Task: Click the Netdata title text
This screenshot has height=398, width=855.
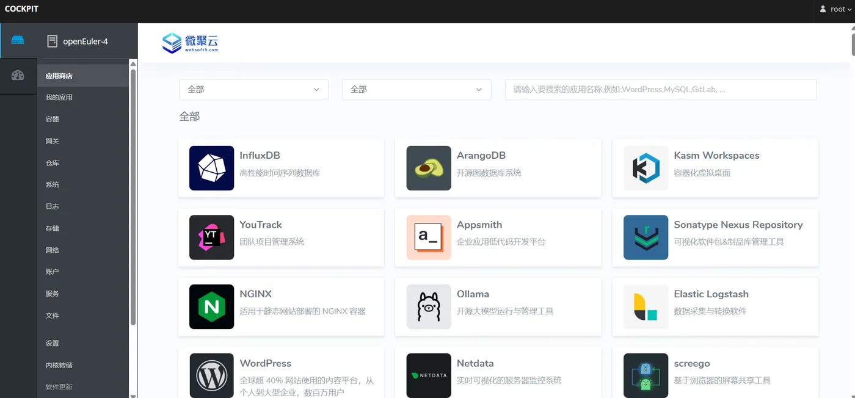Action: point(475,363)
